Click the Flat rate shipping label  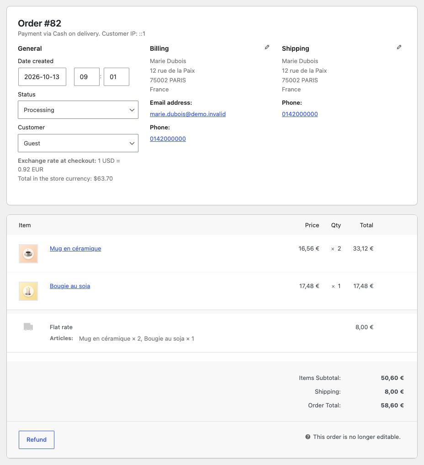tap(61, 327)
